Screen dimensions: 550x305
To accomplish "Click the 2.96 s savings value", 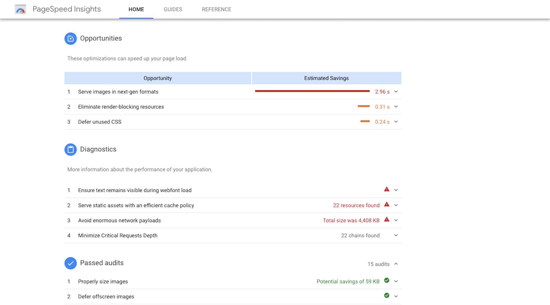I will click(x=382, y=92).
